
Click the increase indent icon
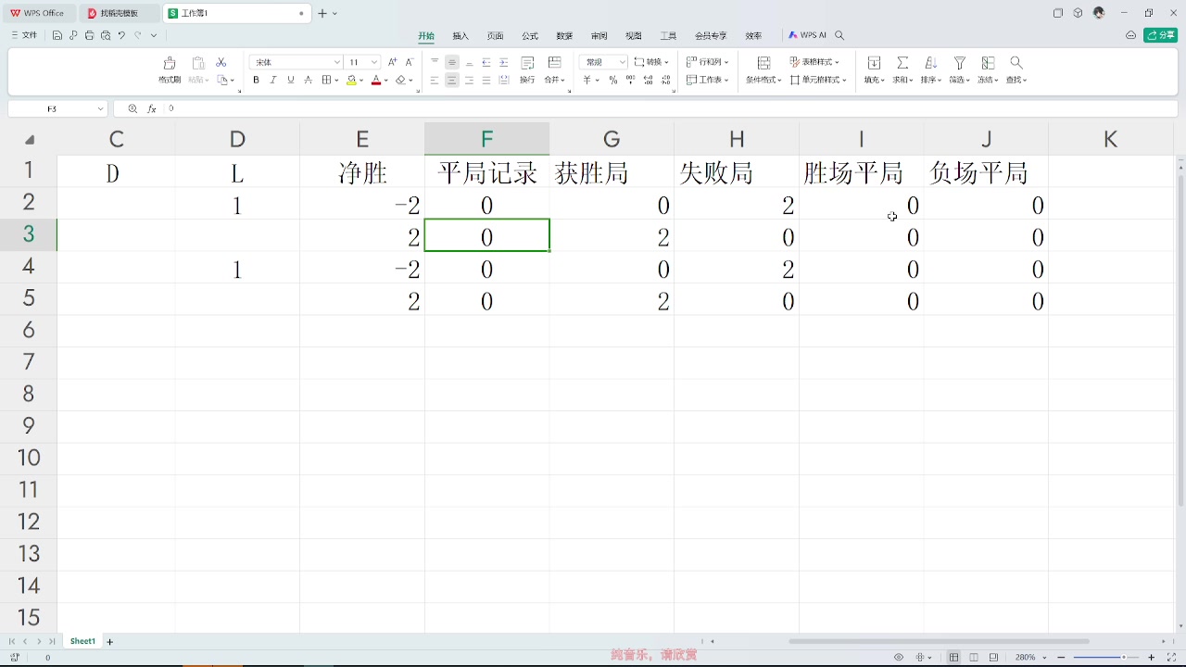tap(504, 62)
